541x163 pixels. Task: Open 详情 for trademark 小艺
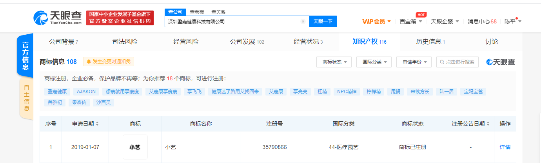click(505, 147)
